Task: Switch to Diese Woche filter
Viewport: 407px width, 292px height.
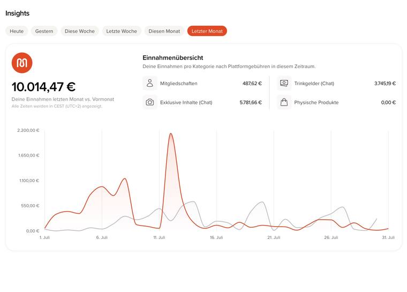Action: click(80, 31)
